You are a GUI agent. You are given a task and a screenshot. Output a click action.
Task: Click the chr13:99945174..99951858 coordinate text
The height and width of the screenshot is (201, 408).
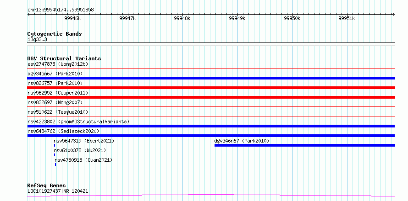61,10
